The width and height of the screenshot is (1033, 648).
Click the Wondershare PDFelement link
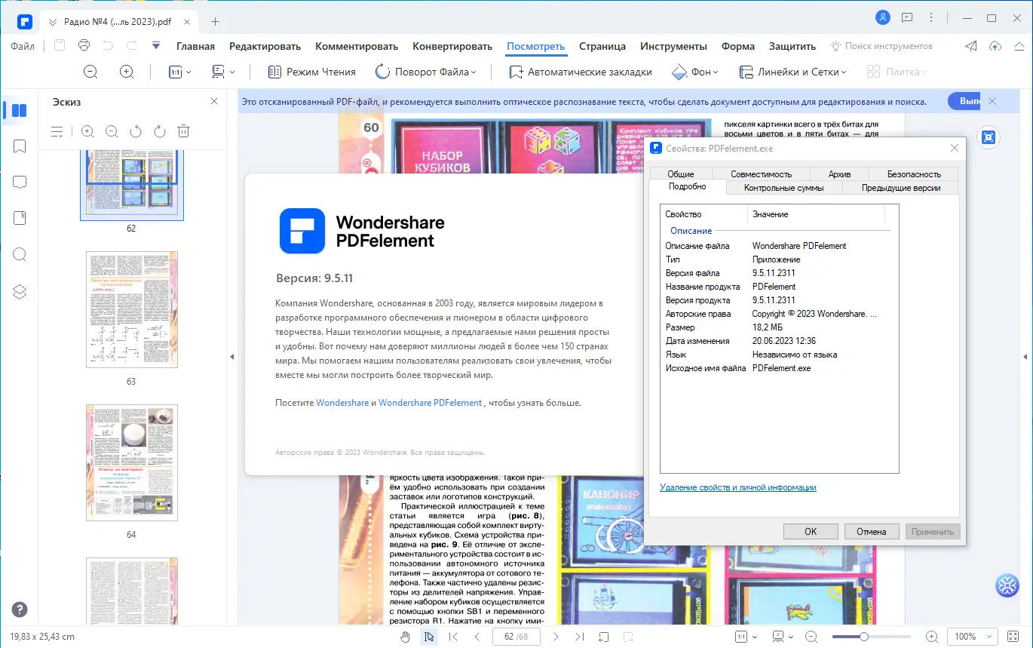(430, 403)
